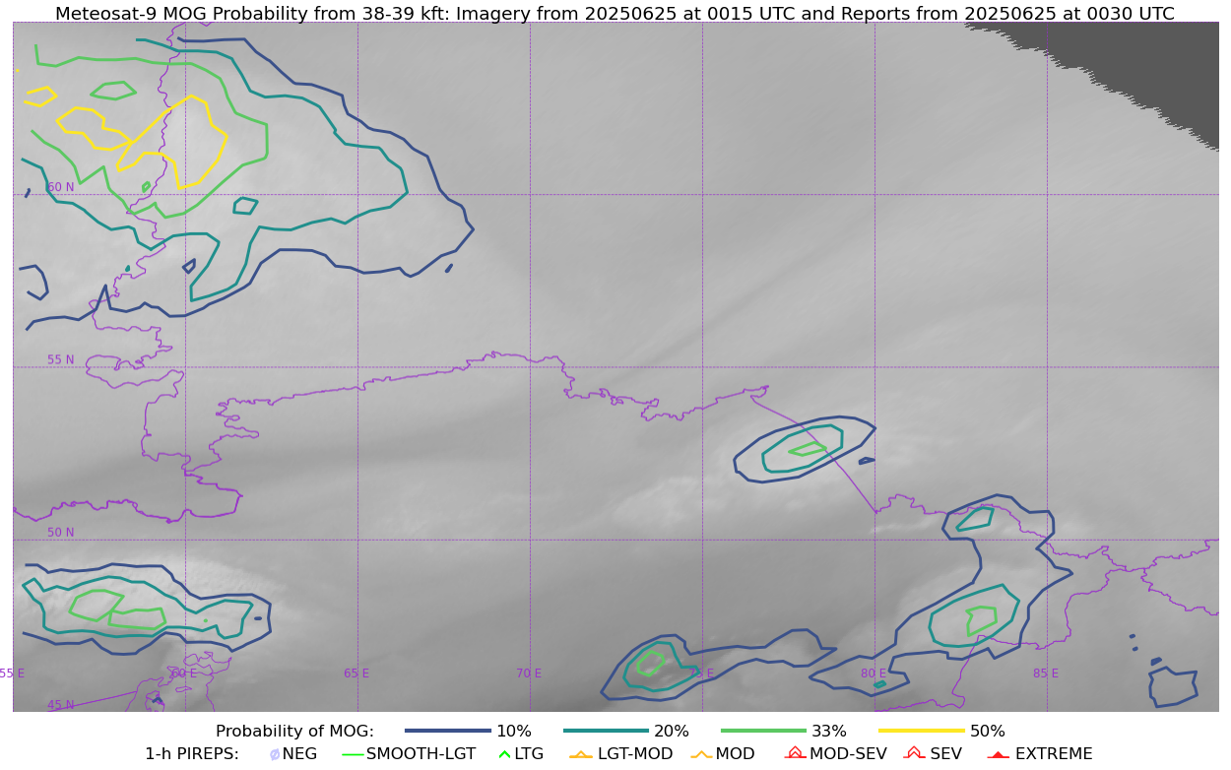Select the LGT-MOD orange symbol in legend

click(581, 755)
